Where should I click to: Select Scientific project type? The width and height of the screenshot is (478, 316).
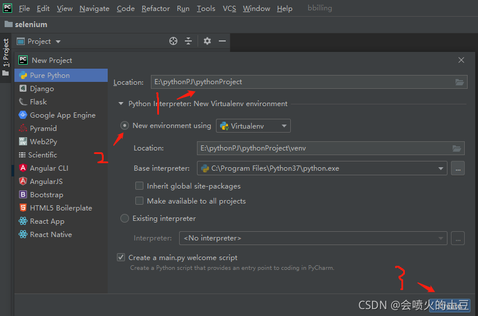(x=61, y=155)
